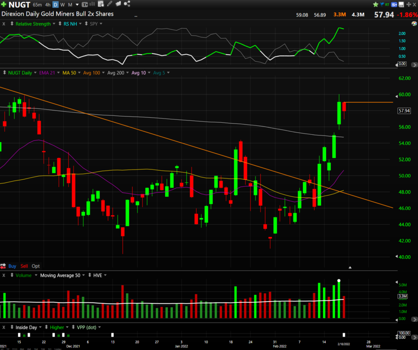Image resolution: width=418 pixels, height=350 pixels.
Task: Click the 0.00 scale marker in RS pane
Action: 402,64
